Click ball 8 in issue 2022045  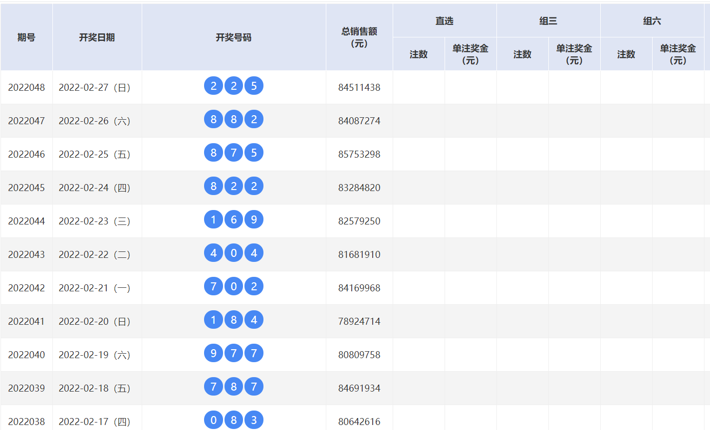[x=214, y=186]
